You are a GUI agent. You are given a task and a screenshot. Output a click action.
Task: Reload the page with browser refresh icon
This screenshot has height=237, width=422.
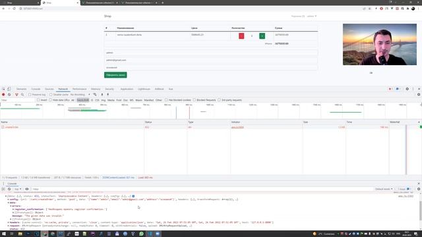click(x=14, y=9)
